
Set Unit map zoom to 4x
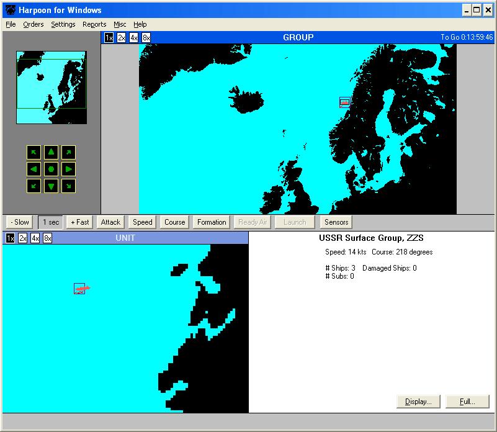[x=35, y=238]
